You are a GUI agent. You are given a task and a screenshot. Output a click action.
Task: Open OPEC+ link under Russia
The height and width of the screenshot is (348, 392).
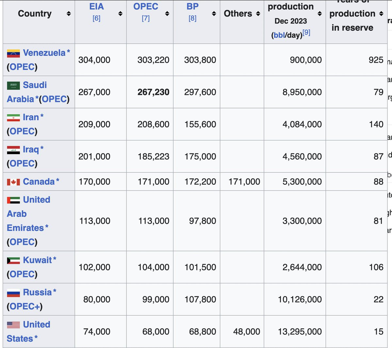point(24,306)
